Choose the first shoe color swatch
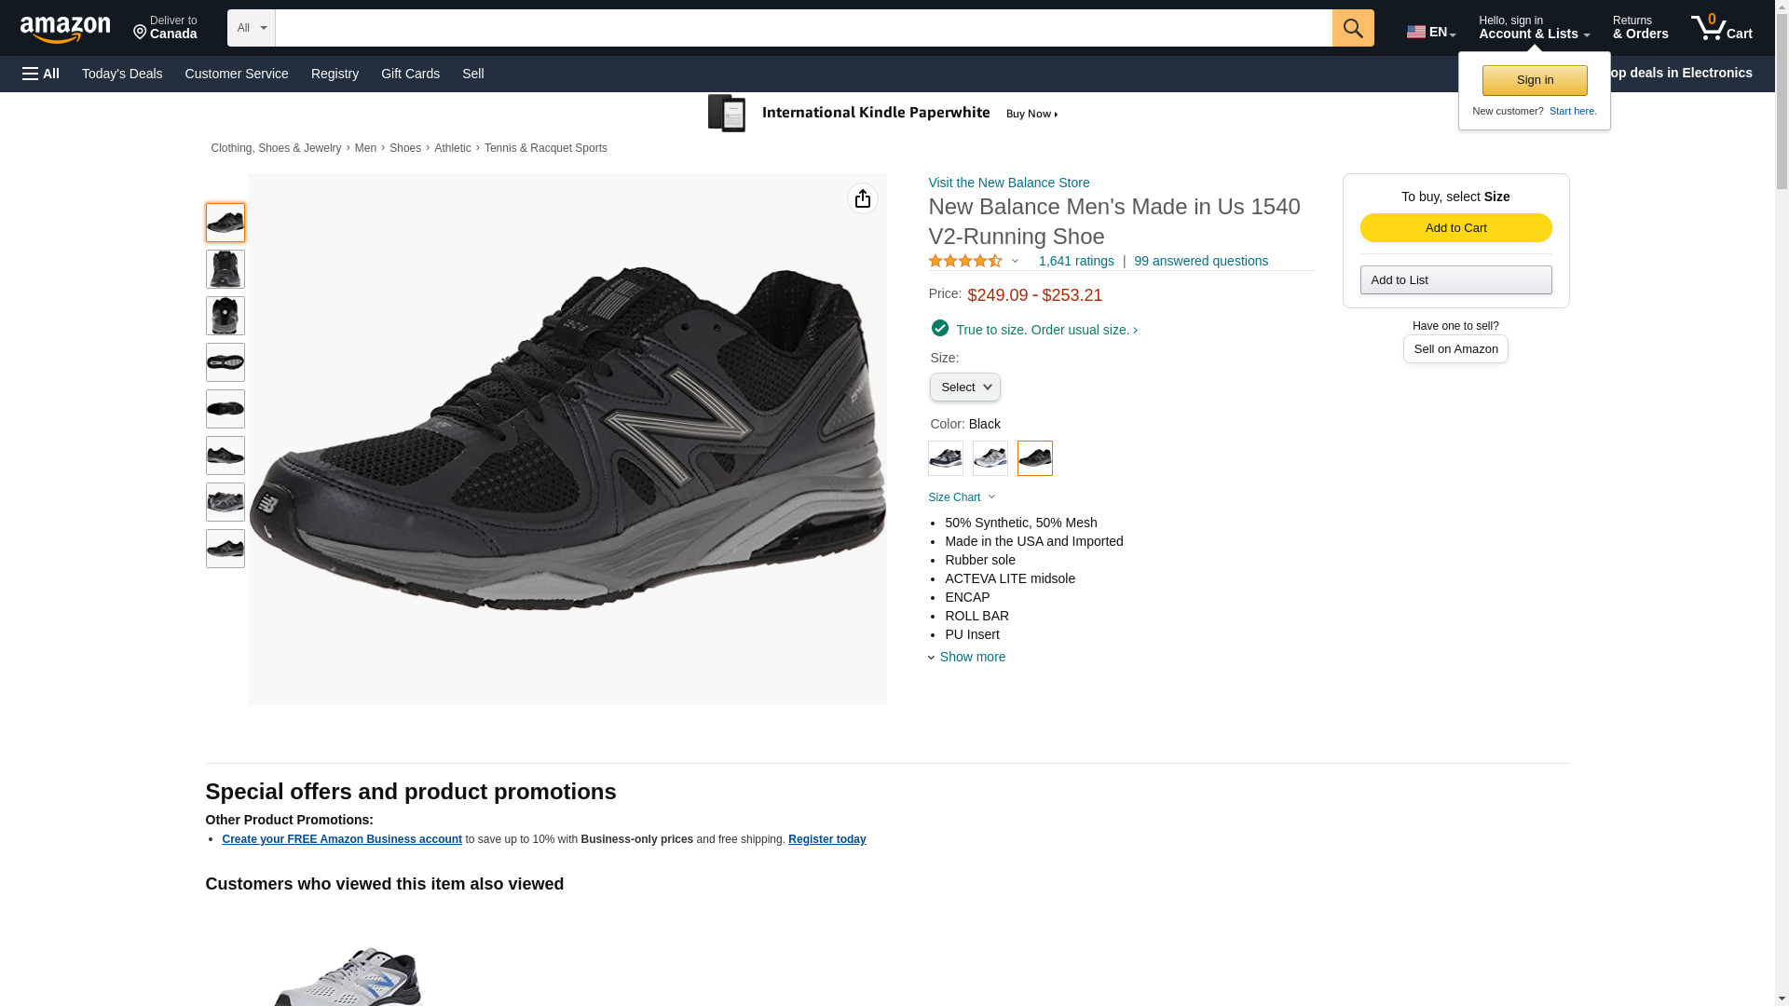 (x=945, y=458)
